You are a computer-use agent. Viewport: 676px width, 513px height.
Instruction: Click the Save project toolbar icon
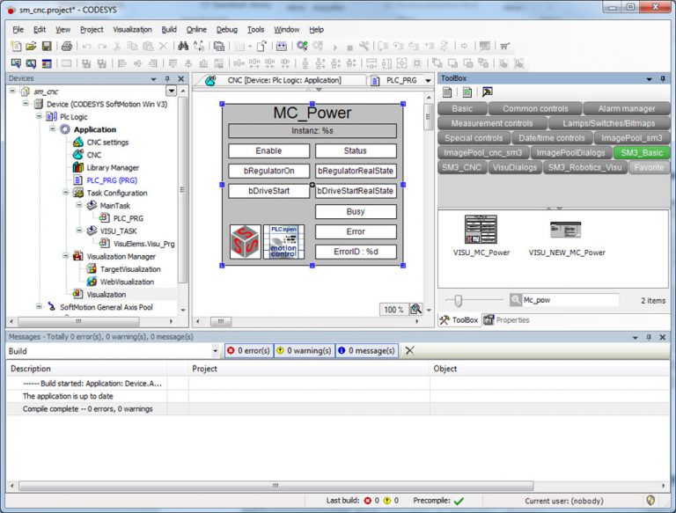(x=47, y=46)
